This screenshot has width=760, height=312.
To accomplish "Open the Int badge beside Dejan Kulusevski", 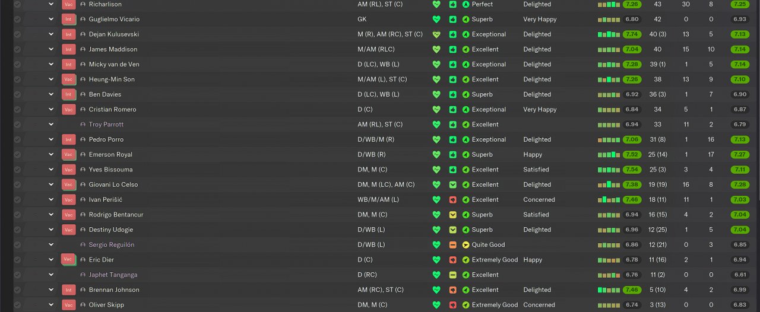I will tap(68, 34).
